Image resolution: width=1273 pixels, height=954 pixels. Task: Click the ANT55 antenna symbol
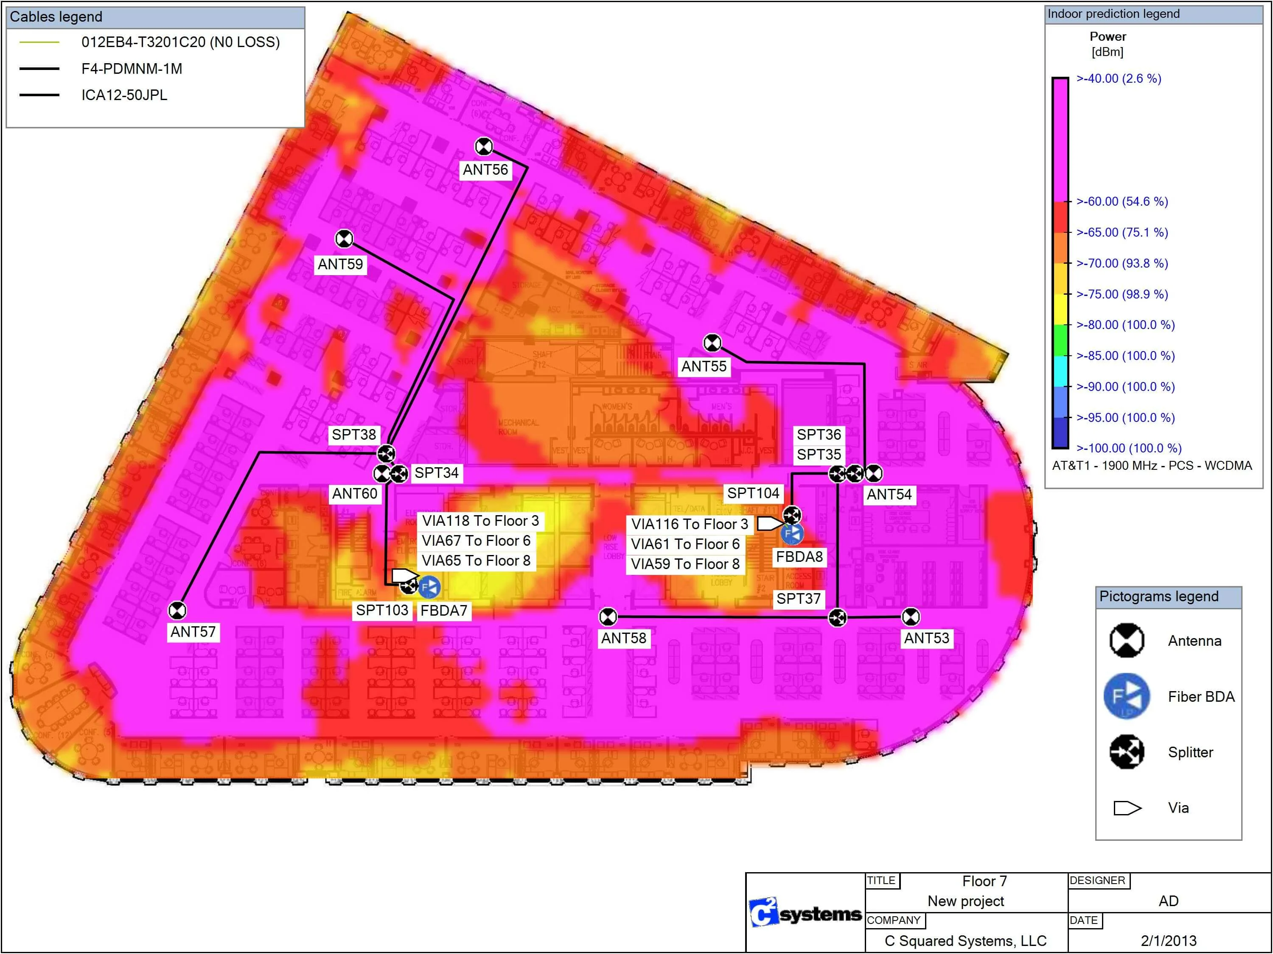point(712,343)
